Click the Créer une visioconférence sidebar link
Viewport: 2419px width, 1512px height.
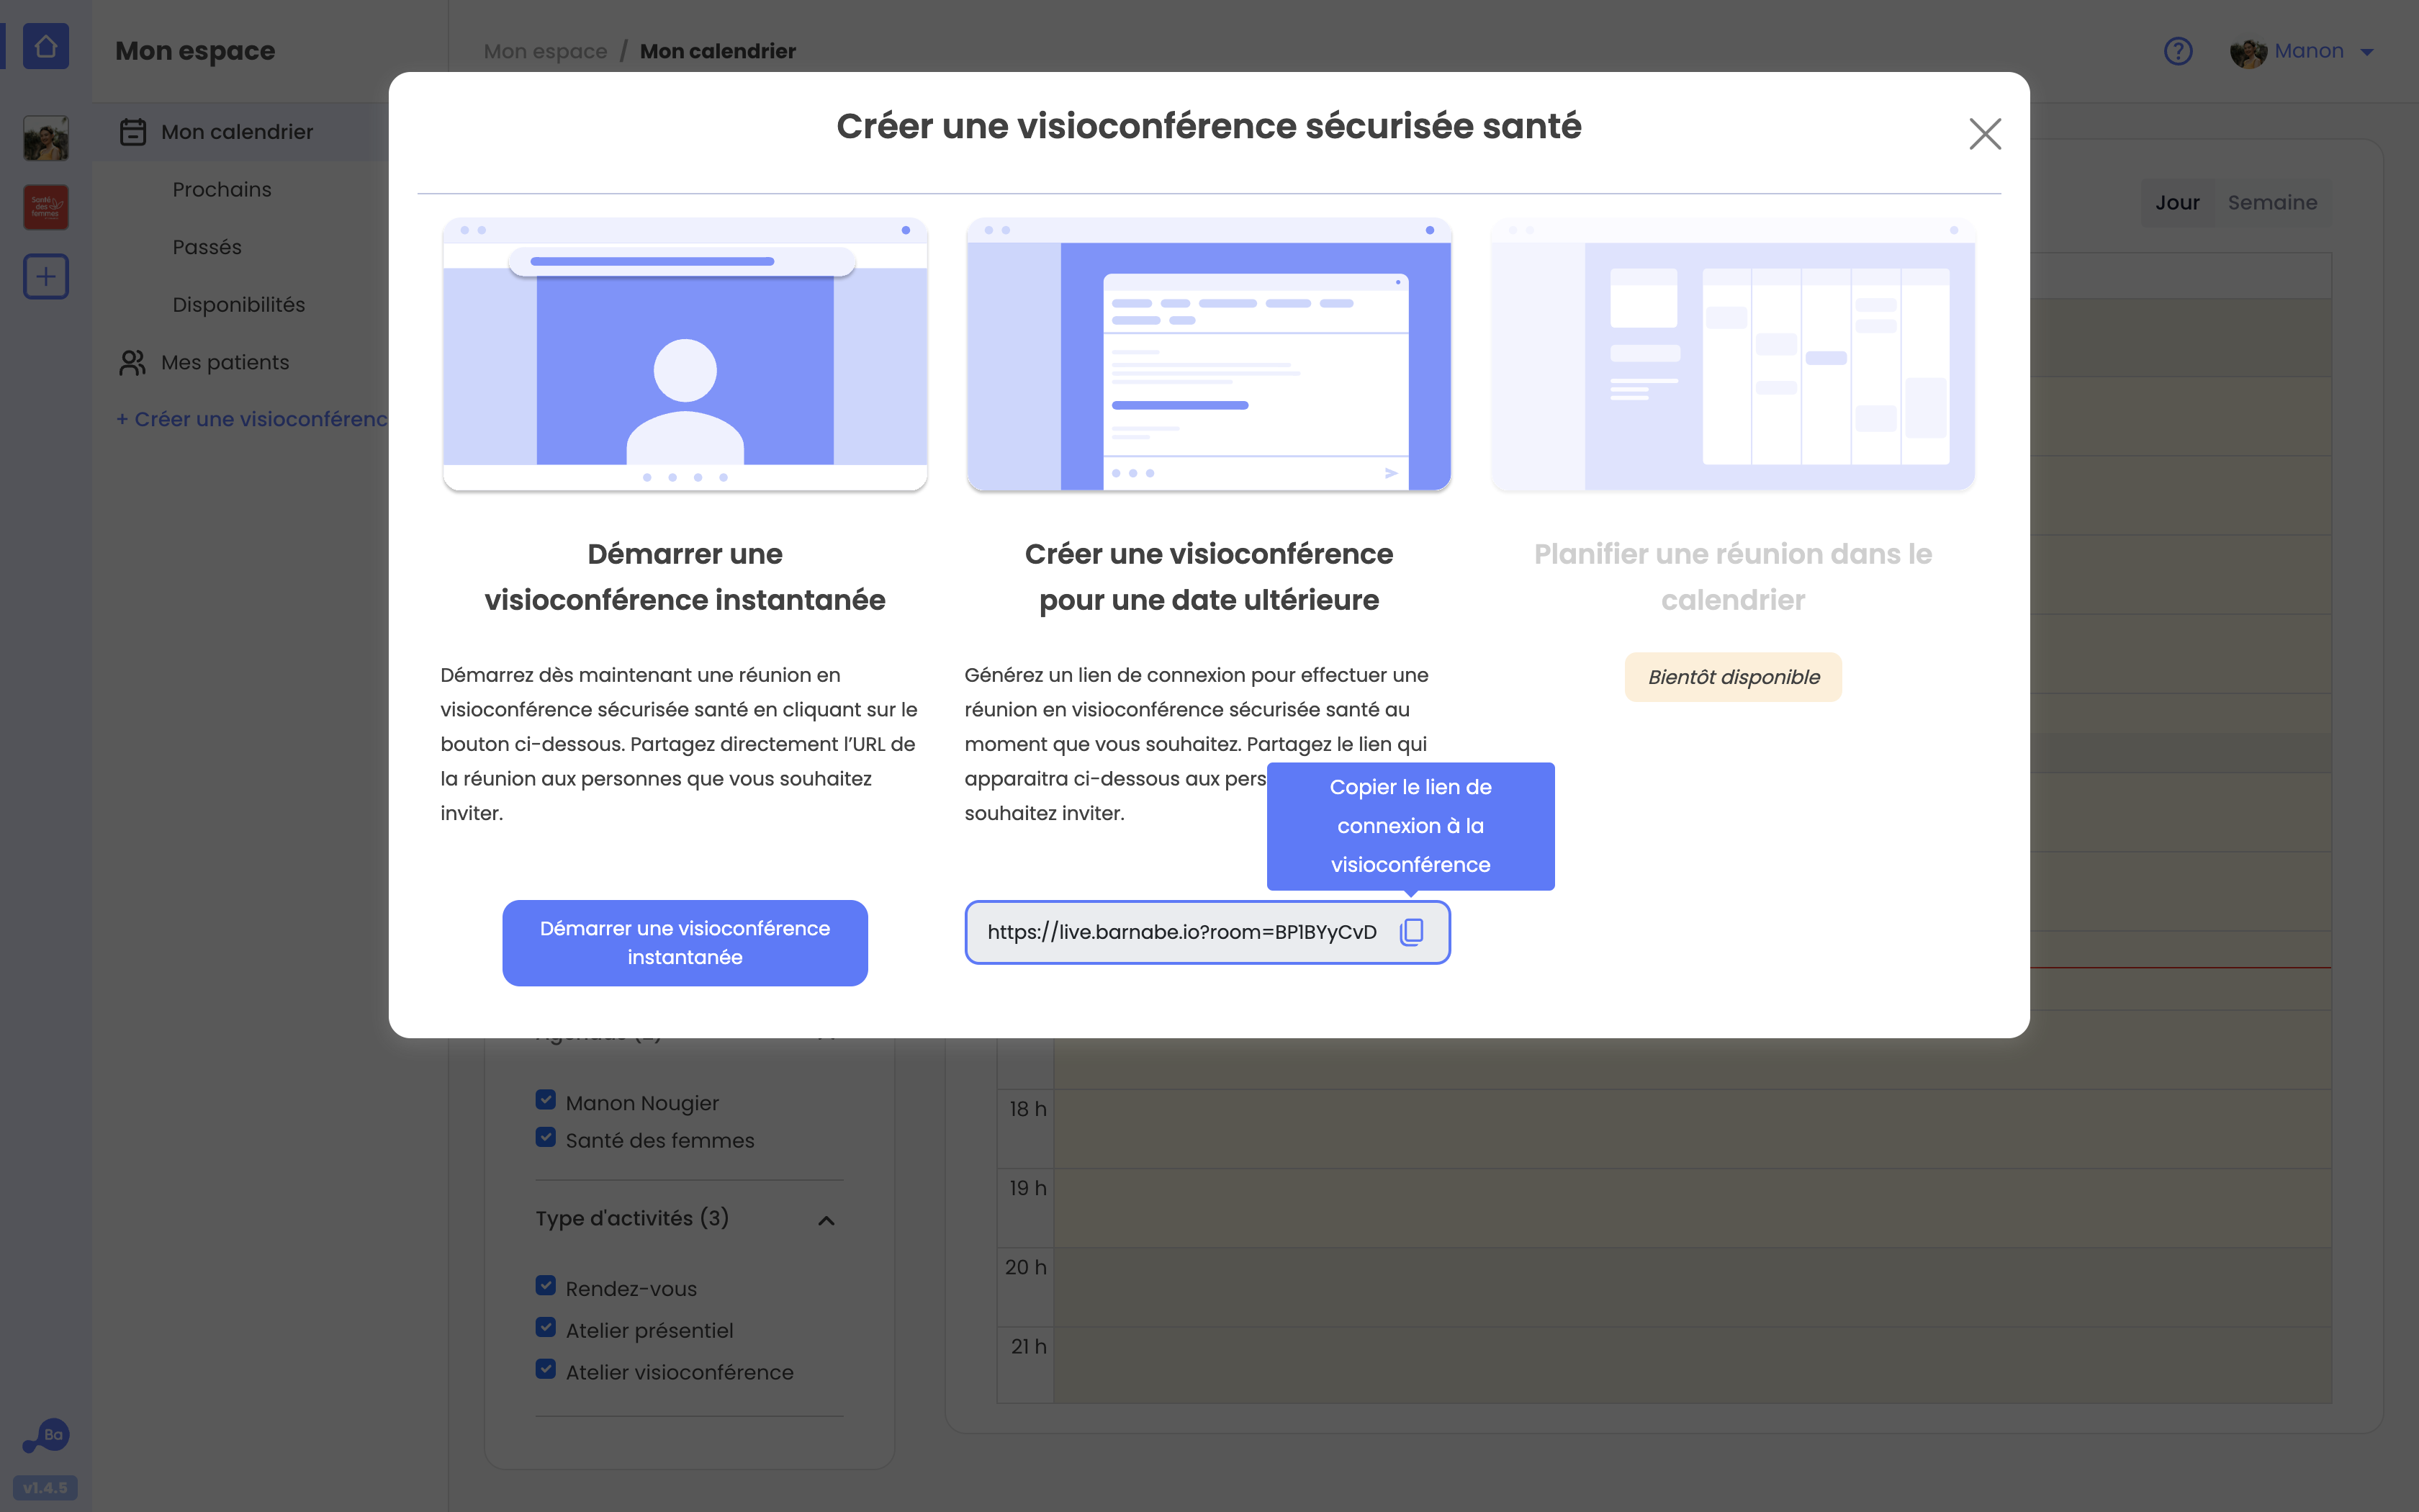click(252, 419)
